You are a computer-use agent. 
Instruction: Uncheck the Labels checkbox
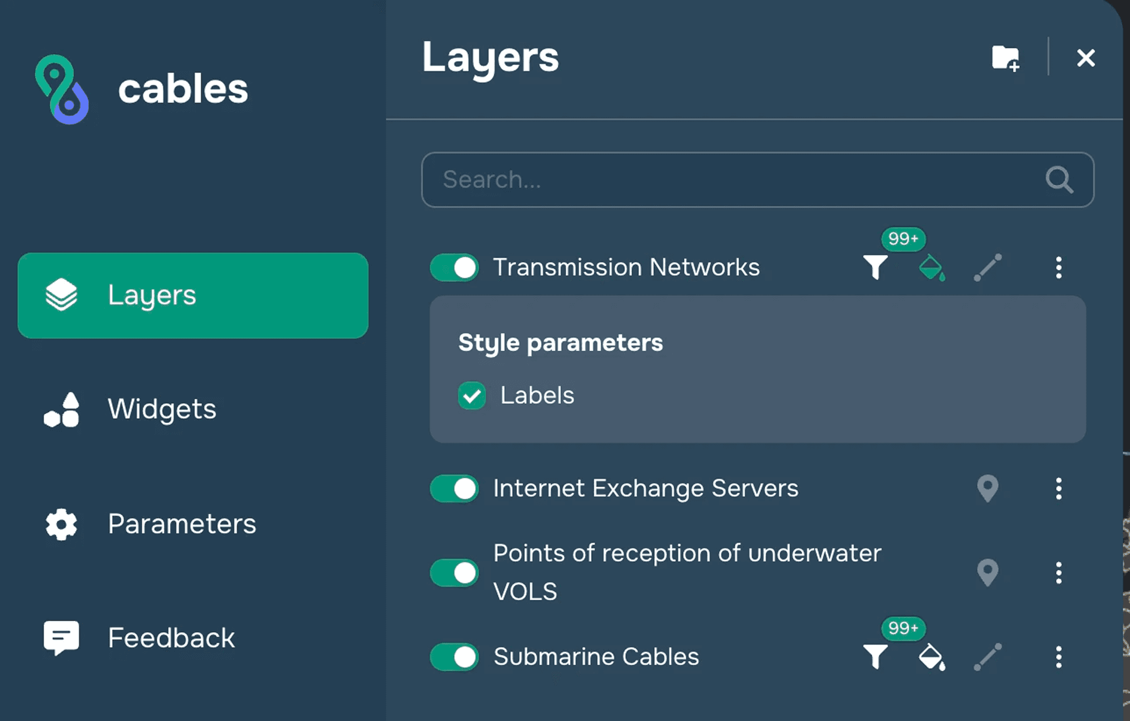click(472, 396)
